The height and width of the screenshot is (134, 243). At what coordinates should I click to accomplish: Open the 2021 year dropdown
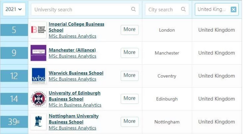point(14,9)
